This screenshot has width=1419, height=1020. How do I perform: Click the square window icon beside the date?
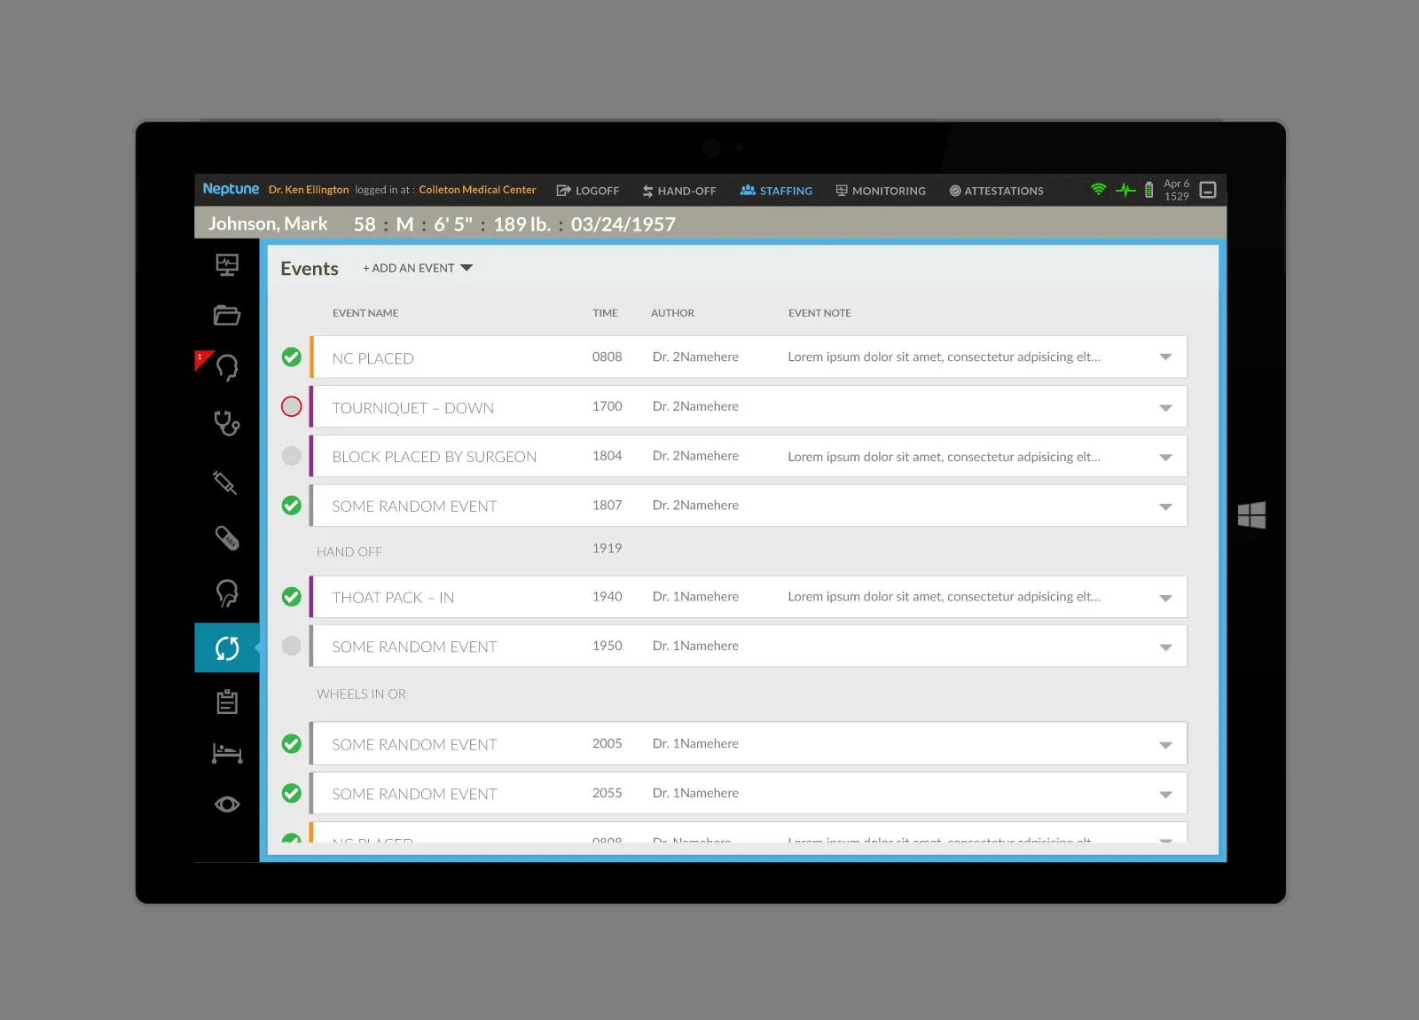coord(1208,190)
